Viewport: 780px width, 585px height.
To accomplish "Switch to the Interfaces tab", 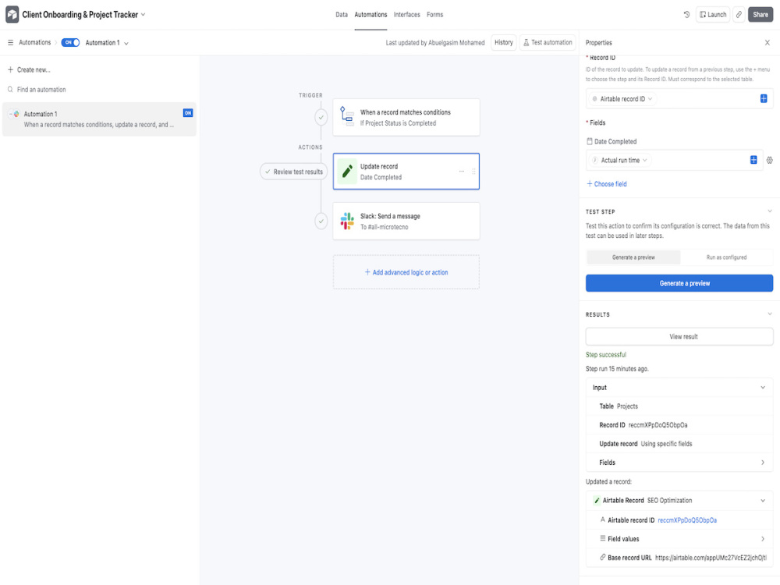I will tap(407, 14).
